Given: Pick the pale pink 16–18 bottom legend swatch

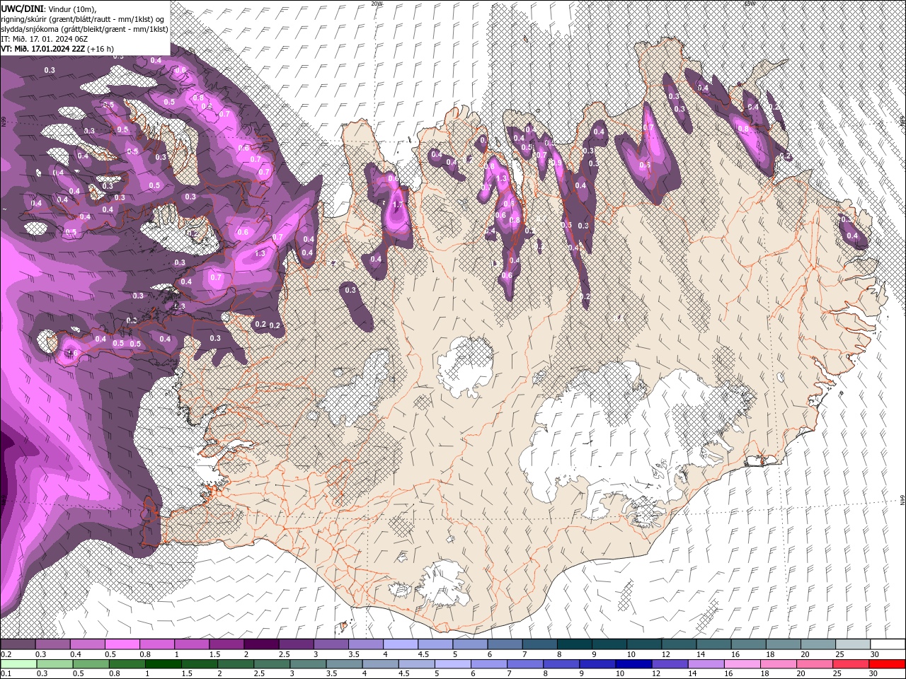Looking at the screenshot, I should [x=742, y=664].
